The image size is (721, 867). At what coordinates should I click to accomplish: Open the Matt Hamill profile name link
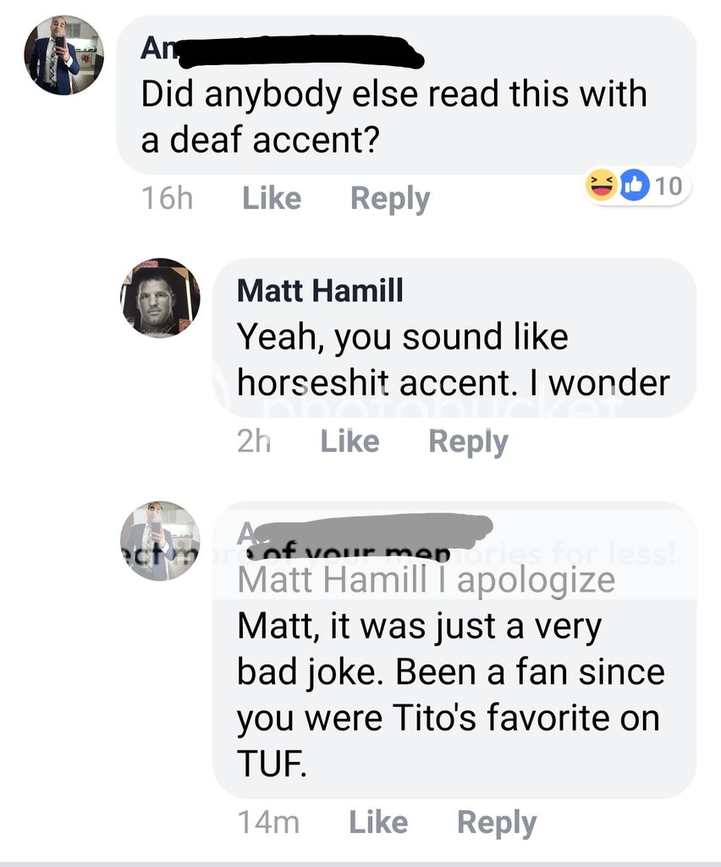(320, 291)
